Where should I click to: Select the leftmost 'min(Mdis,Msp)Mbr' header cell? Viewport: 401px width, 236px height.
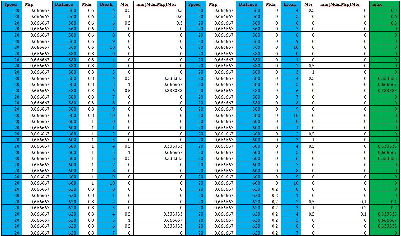pyautogui.click(x=159, y=4)
